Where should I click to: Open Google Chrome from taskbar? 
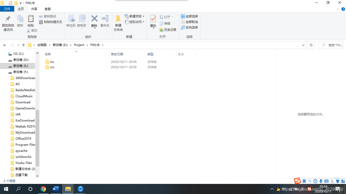click(43, 189)
